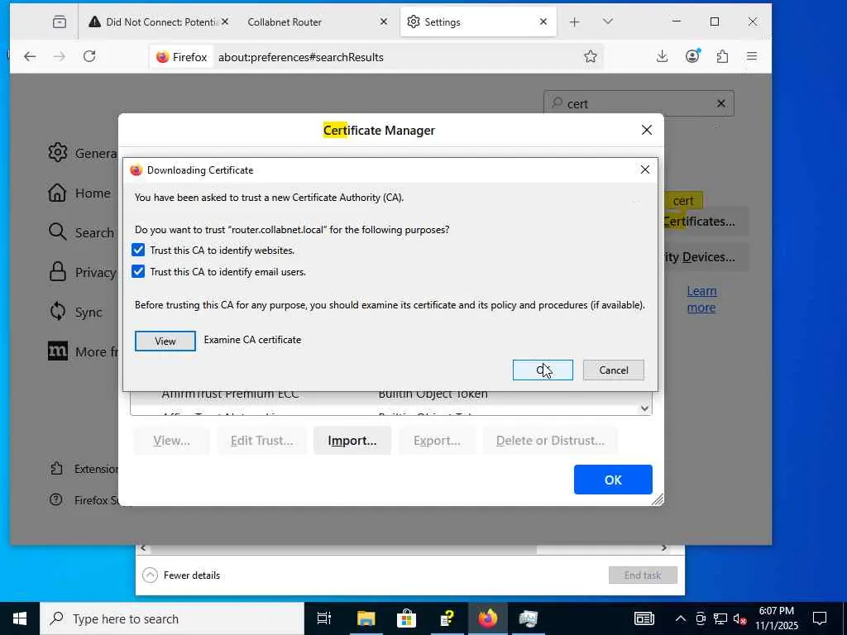
Task: Click OK in Certificate Manager
Action: (613, 480)
